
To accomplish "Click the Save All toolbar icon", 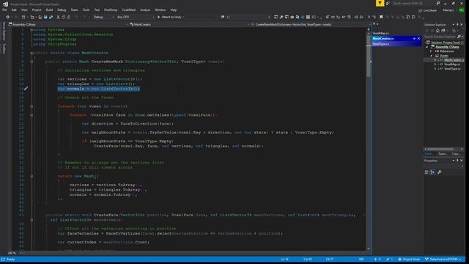I will pos(51,17).
